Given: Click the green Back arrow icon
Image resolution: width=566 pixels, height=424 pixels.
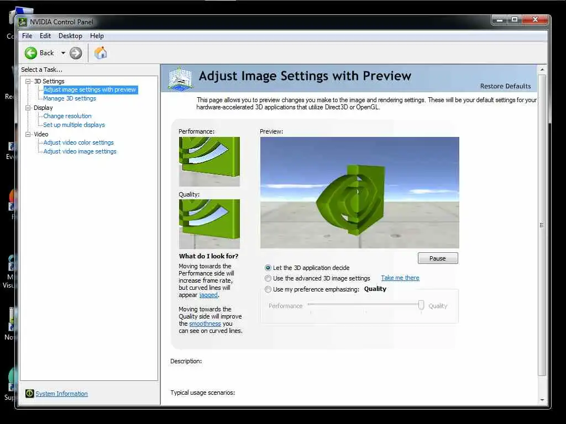Looking at the screenshot, I should coord(31,53).
